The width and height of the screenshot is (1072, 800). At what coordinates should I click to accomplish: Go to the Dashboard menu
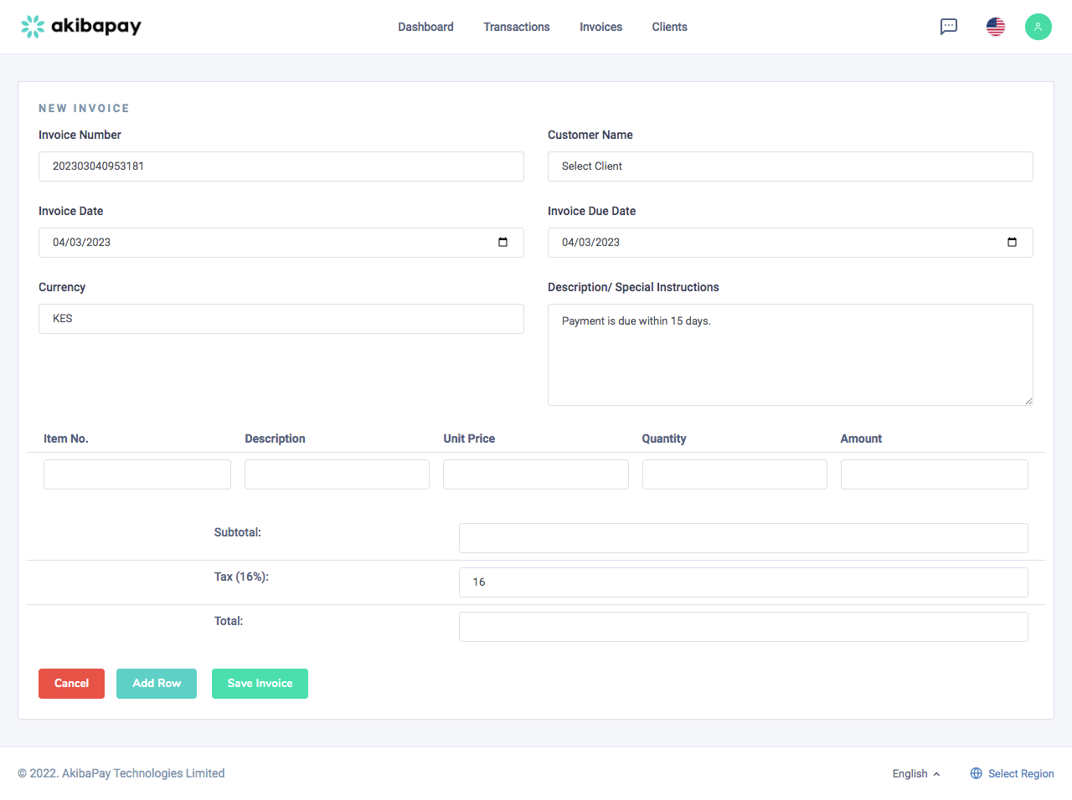425,27
